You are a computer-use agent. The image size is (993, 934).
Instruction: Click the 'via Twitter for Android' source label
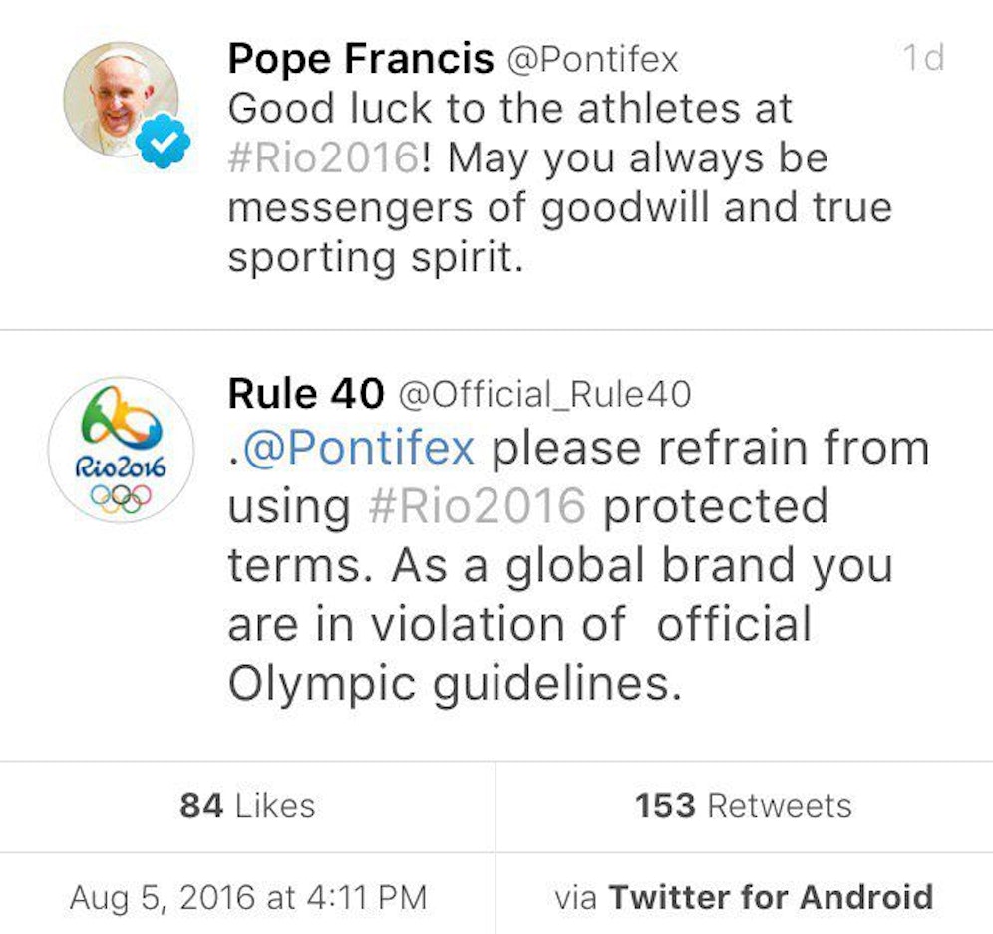(743, 896)
